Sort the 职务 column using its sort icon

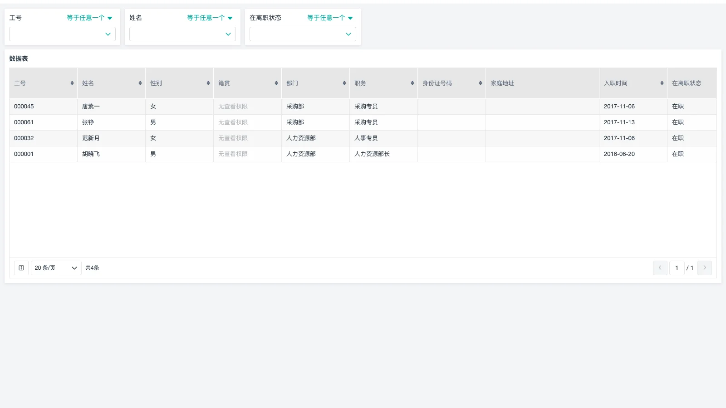click(x=412, y=83)
